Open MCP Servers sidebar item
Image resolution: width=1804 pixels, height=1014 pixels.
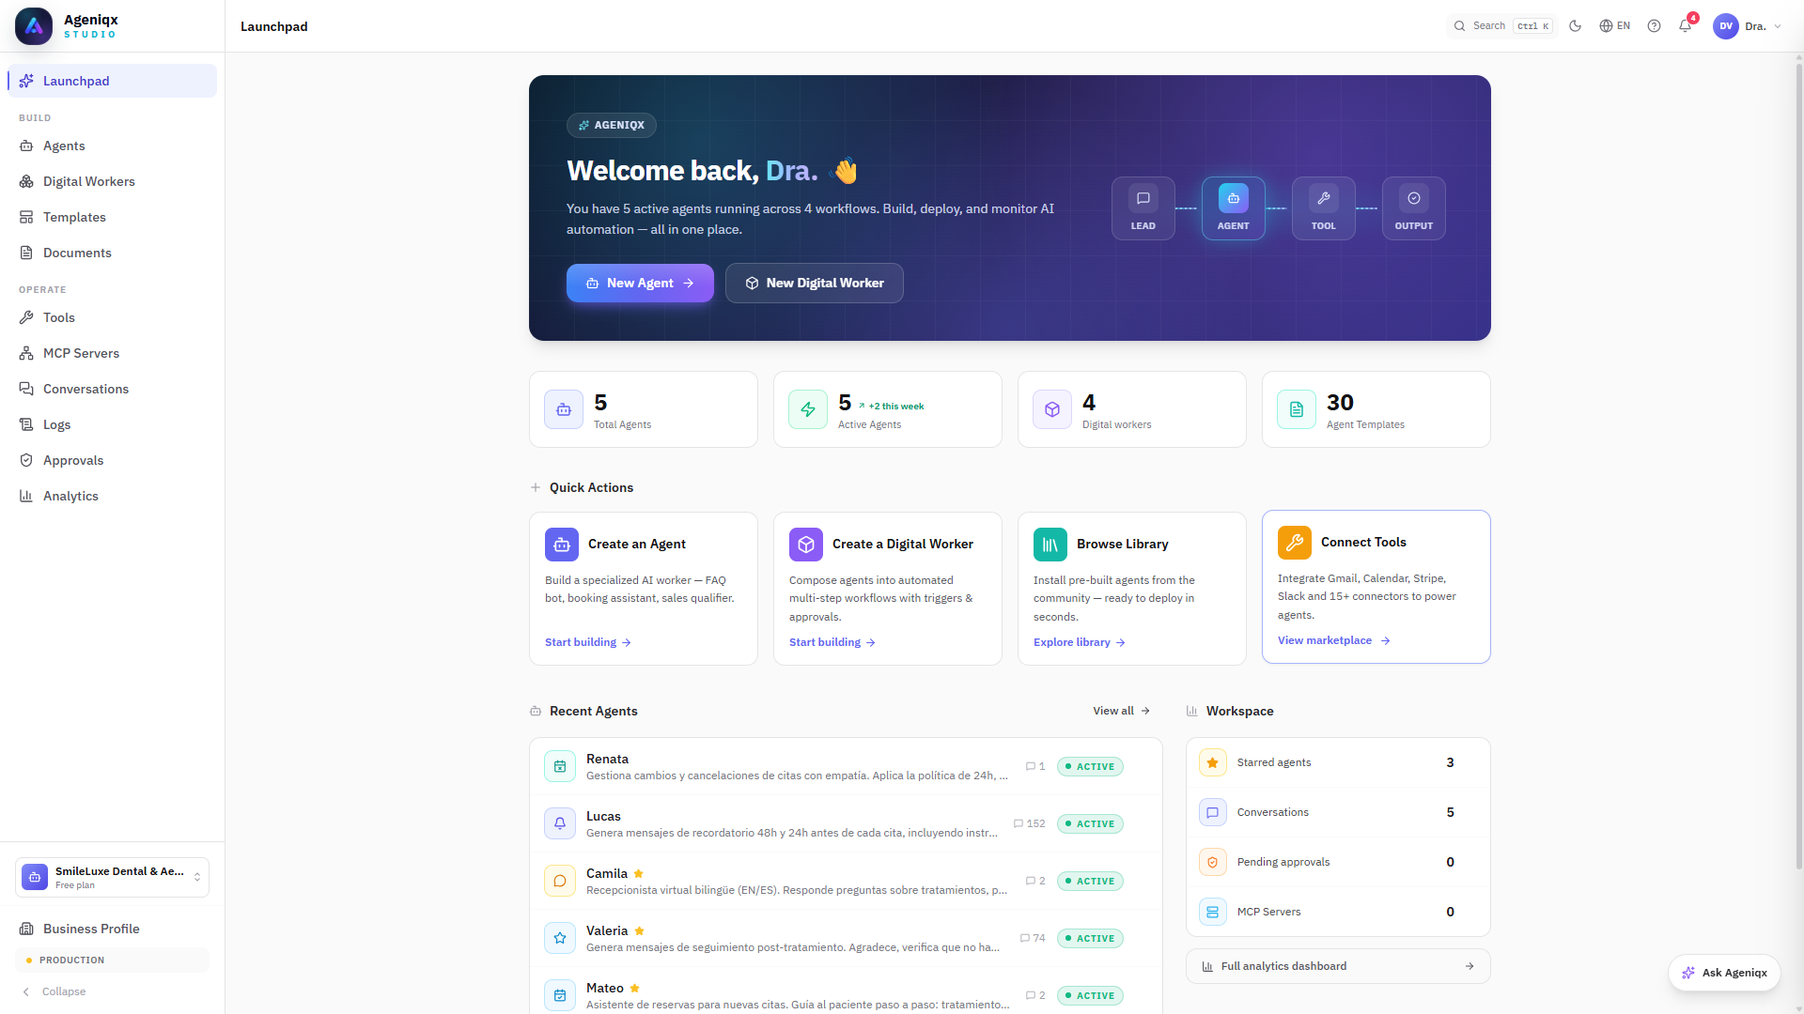click(x=112, y=353)
